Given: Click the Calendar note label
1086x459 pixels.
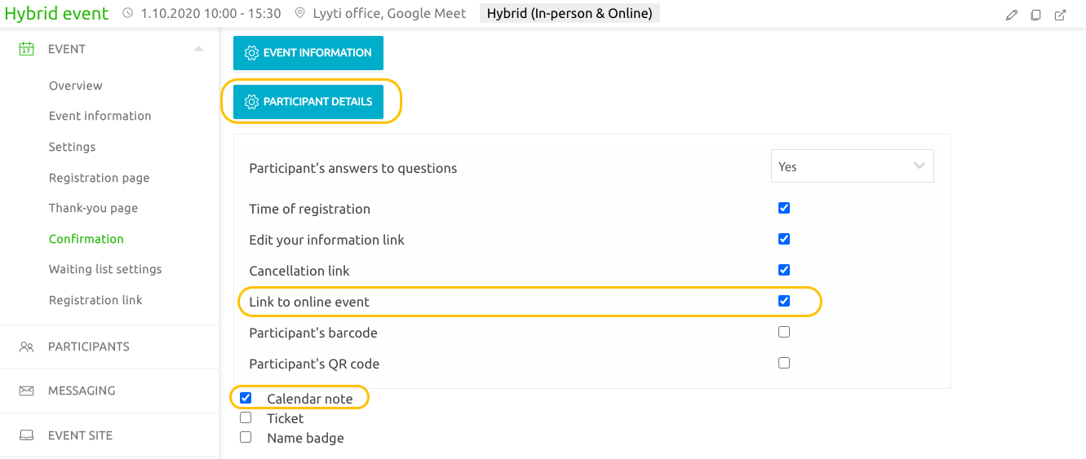Looking at the screenshot, I should pyautogui.click(x=310, y=399).
